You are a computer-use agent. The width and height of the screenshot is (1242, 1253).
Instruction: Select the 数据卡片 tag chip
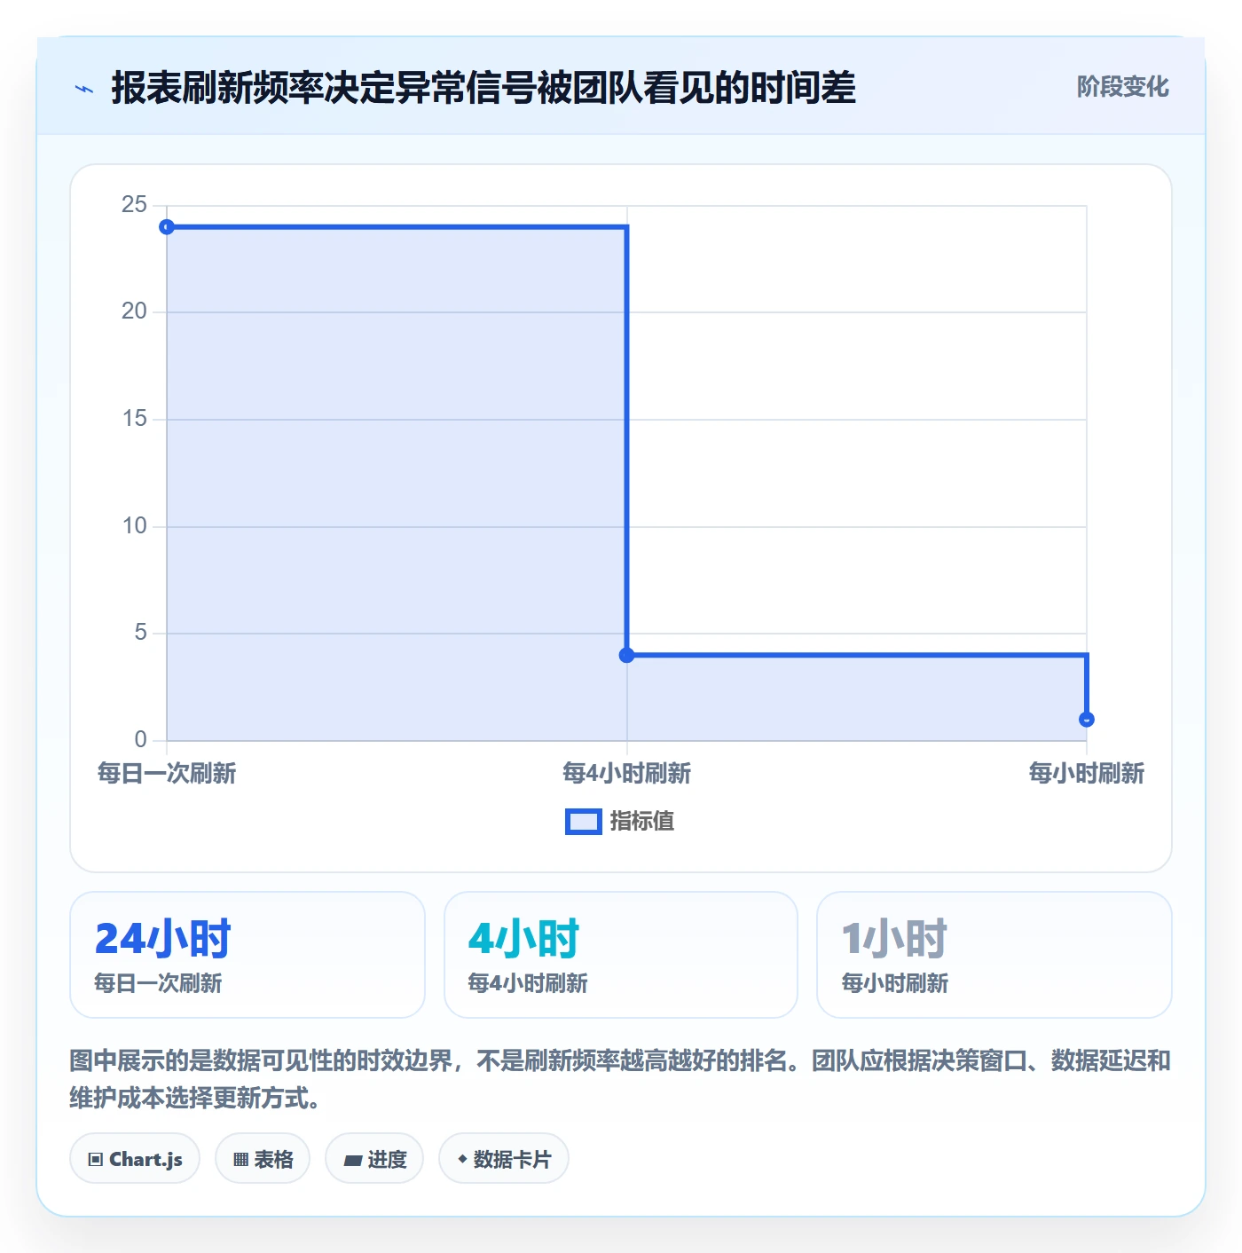pos(504,1159)
